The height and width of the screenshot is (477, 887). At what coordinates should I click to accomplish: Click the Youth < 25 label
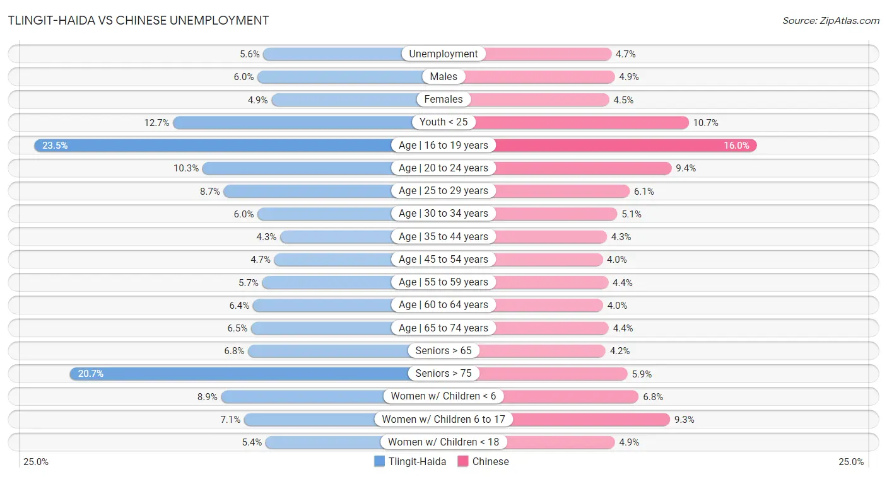[443, 122]
